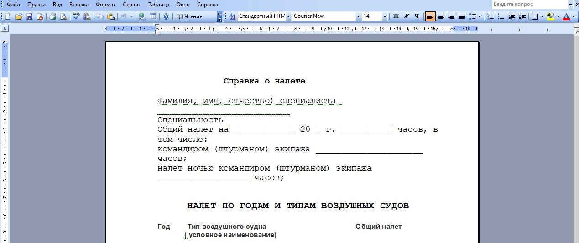Create a new blank document
The width and height of the screenshot is (579, 243).
8,16
